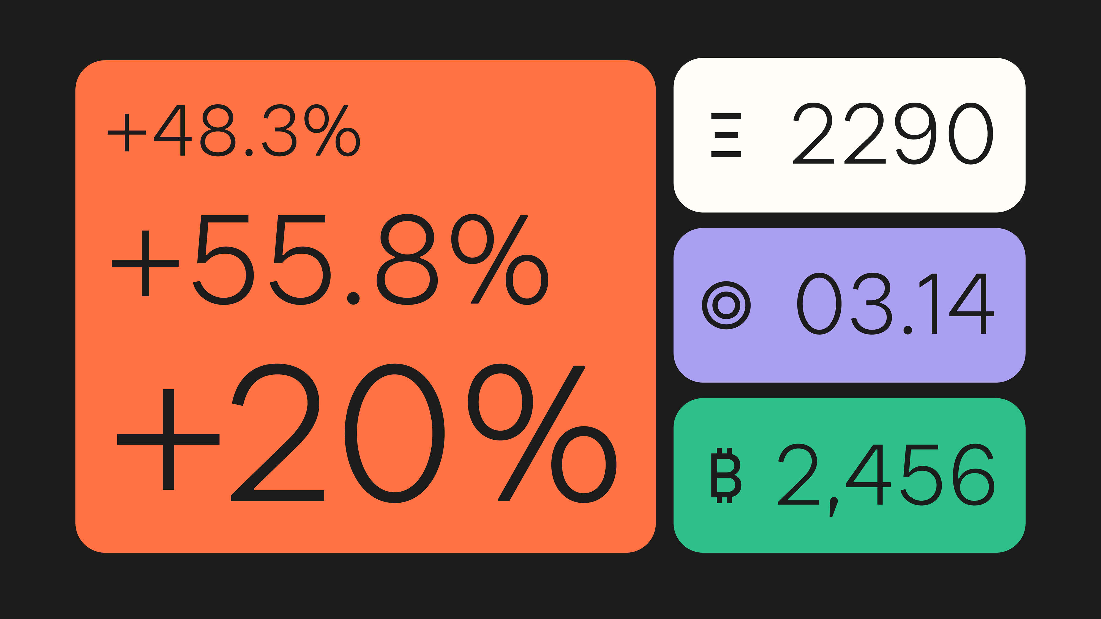
Task: Click the percent sign after 55.8
Action: pos(500,259)
